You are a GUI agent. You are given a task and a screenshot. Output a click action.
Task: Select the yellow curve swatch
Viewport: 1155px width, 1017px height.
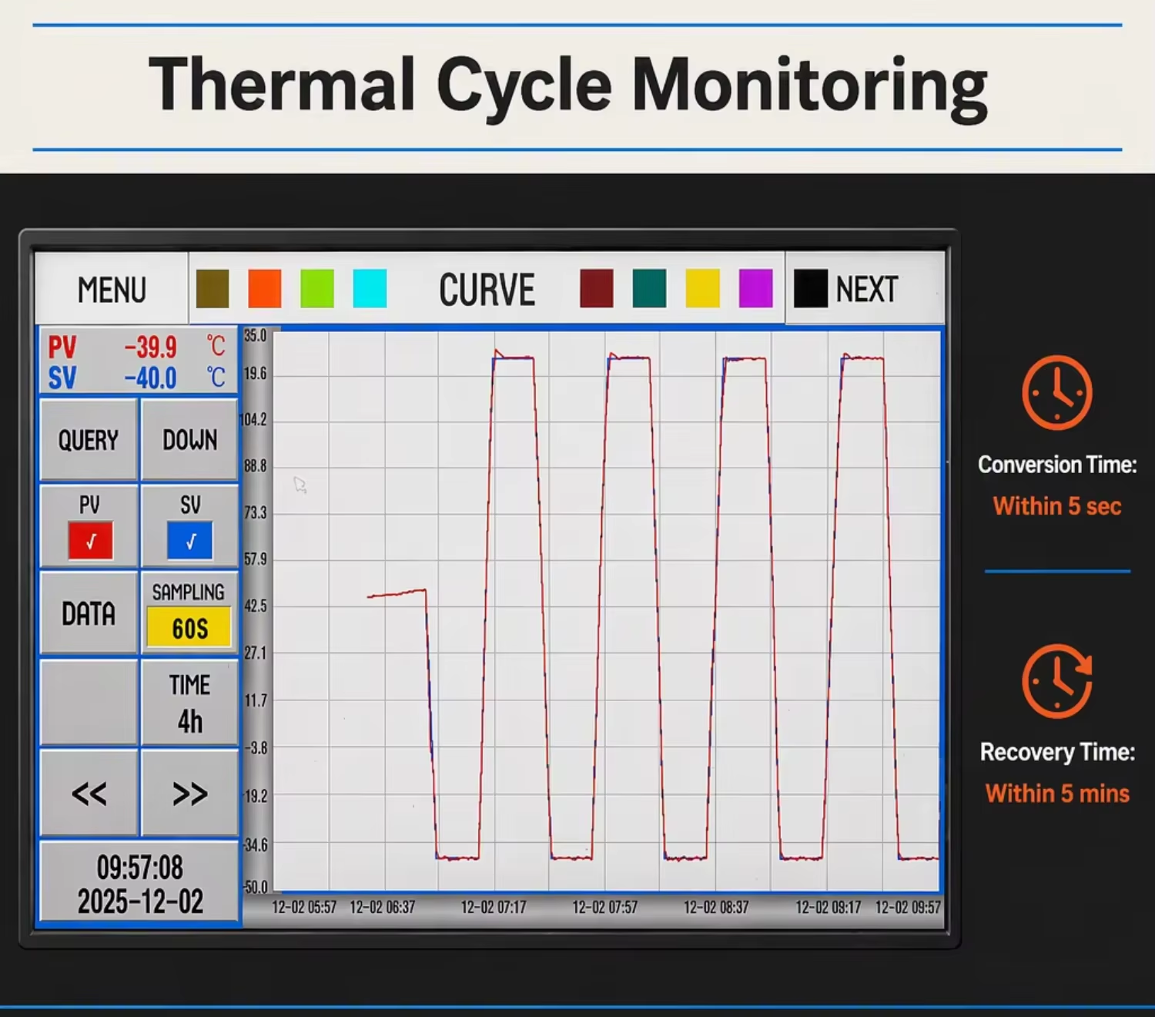coord(702,289)
